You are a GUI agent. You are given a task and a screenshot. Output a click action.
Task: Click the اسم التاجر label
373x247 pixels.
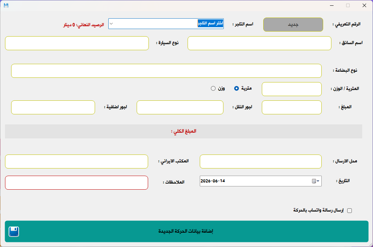click(x=243, y=24)
